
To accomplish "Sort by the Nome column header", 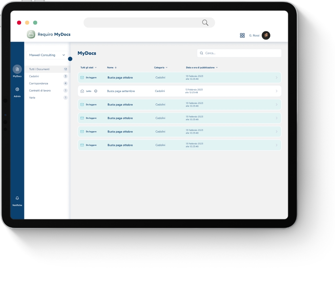I will coord(112,68).
